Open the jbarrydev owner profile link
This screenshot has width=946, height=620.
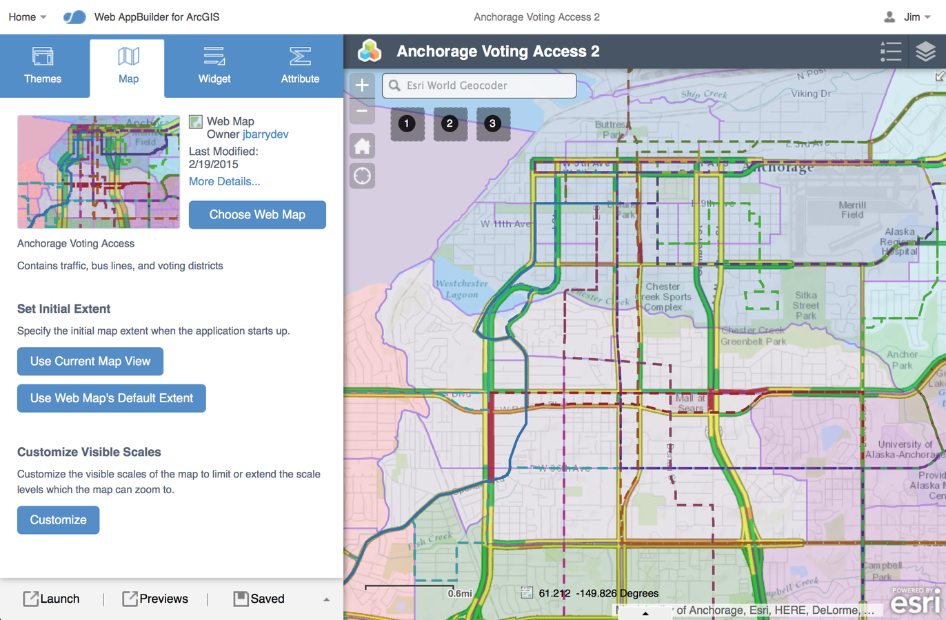click(x=265, y=134)
